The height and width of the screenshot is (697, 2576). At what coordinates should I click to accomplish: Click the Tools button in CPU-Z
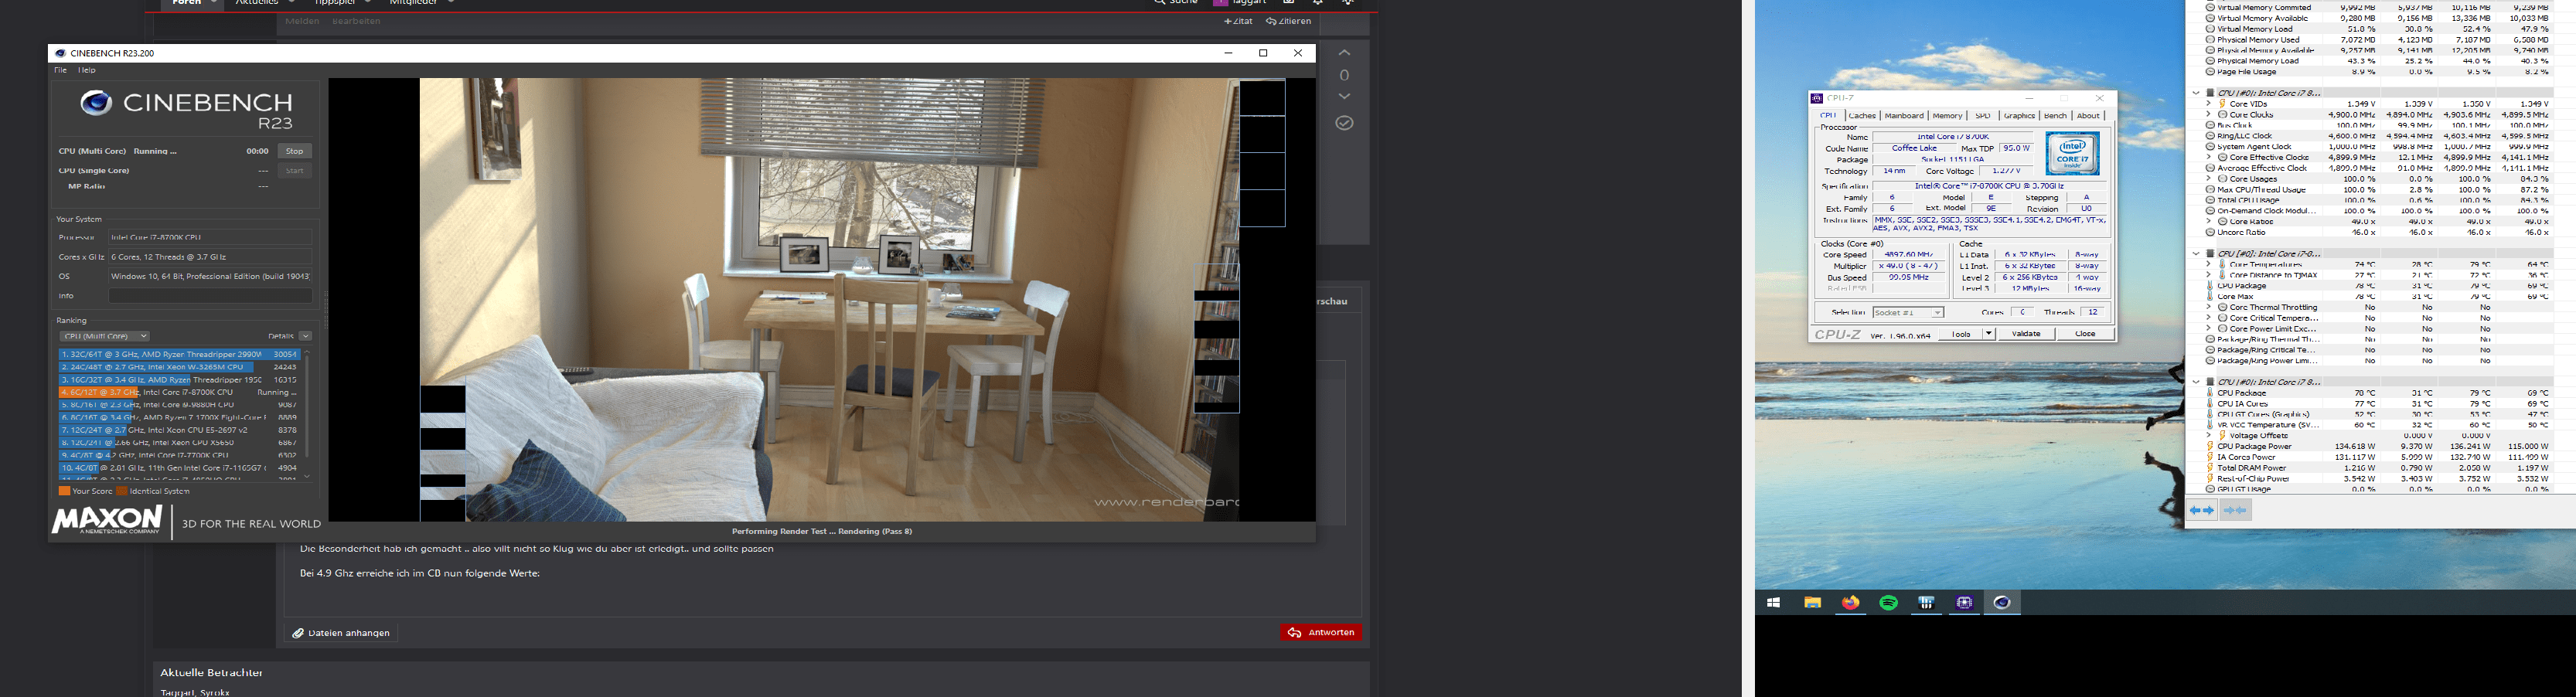pos(1960,334)
